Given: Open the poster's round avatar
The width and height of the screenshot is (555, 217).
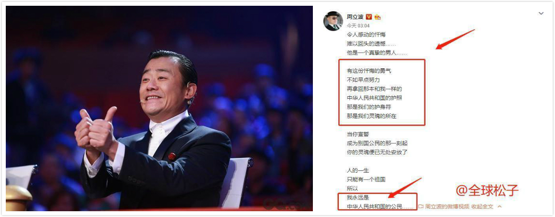Looking at the screenshot, I should [x=333, y=21].
